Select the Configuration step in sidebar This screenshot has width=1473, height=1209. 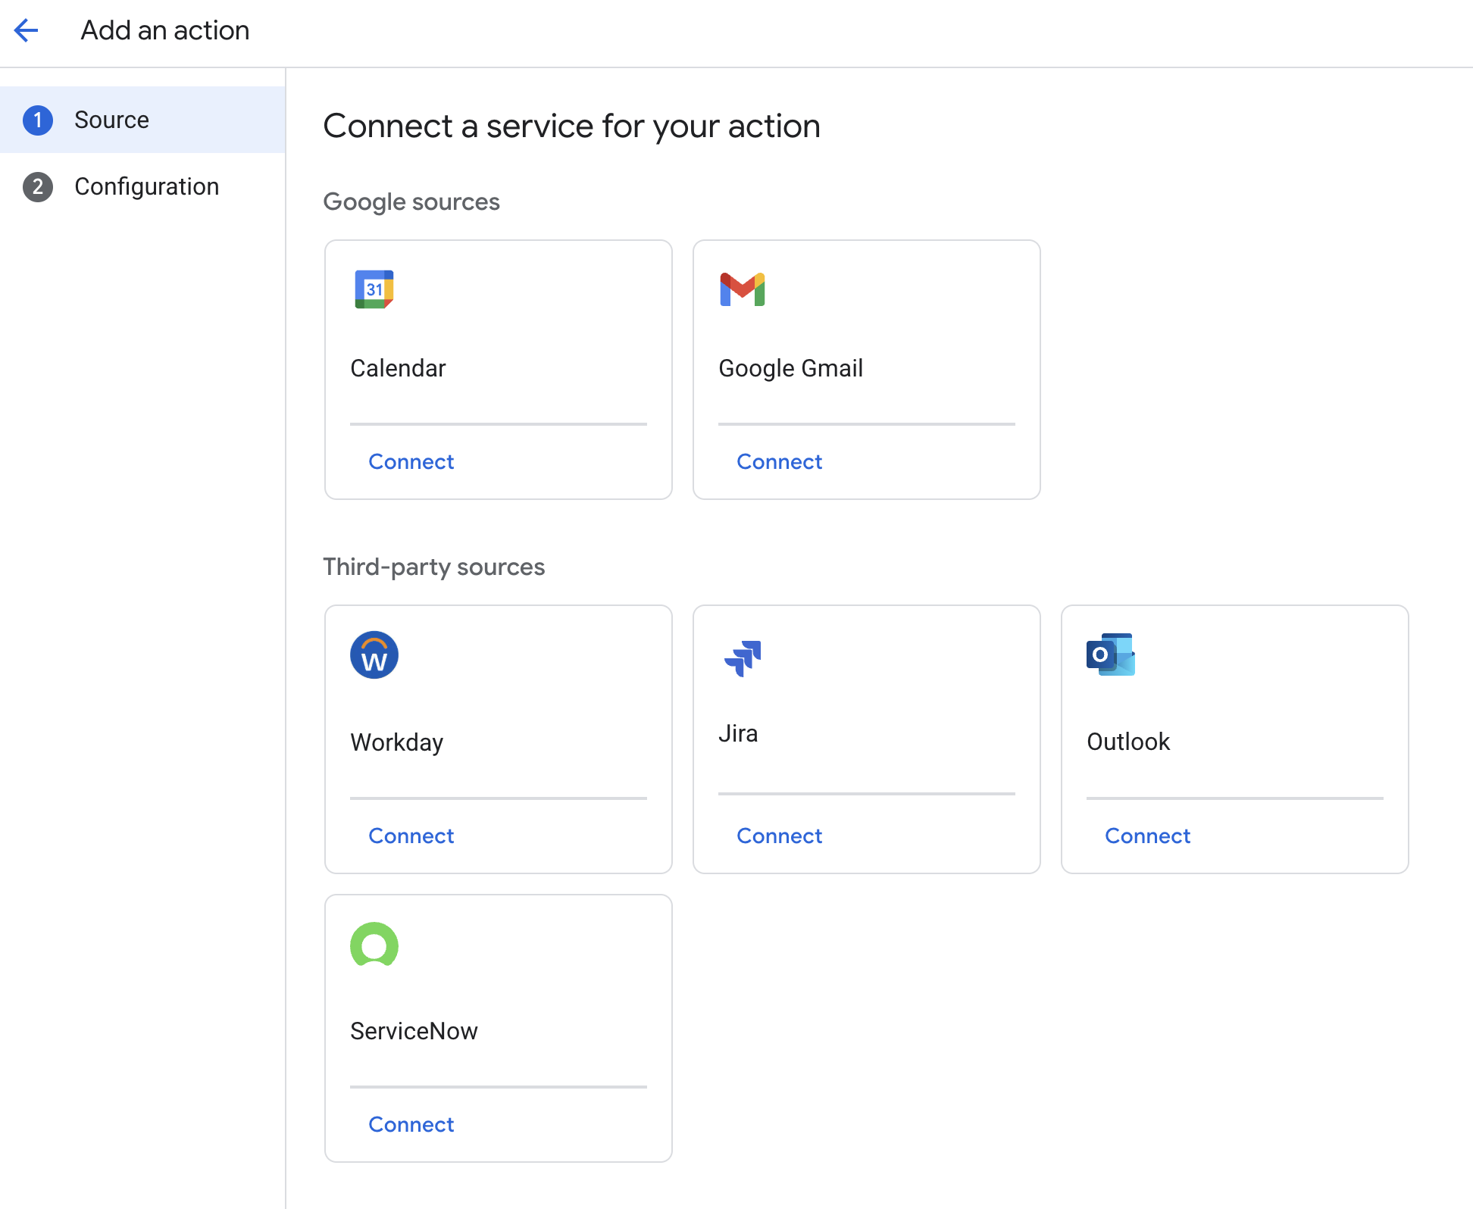click(x=147, y=186)
